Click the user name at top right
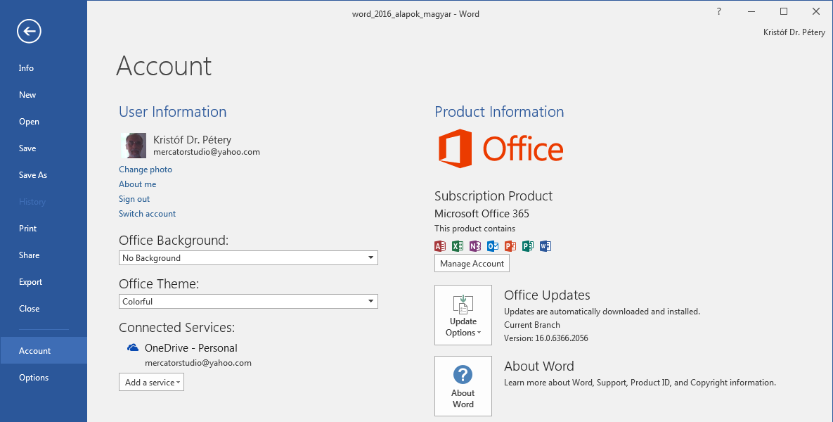This screenshot has height=422, width=833. point(794,32)
